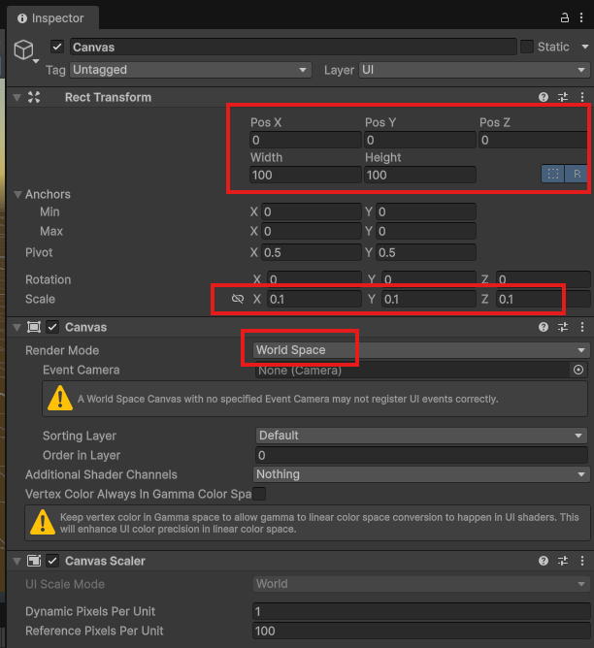Open the Layer dropdown showing UI
This screenshot has width=594, height=648.
(x=474, y=70)
